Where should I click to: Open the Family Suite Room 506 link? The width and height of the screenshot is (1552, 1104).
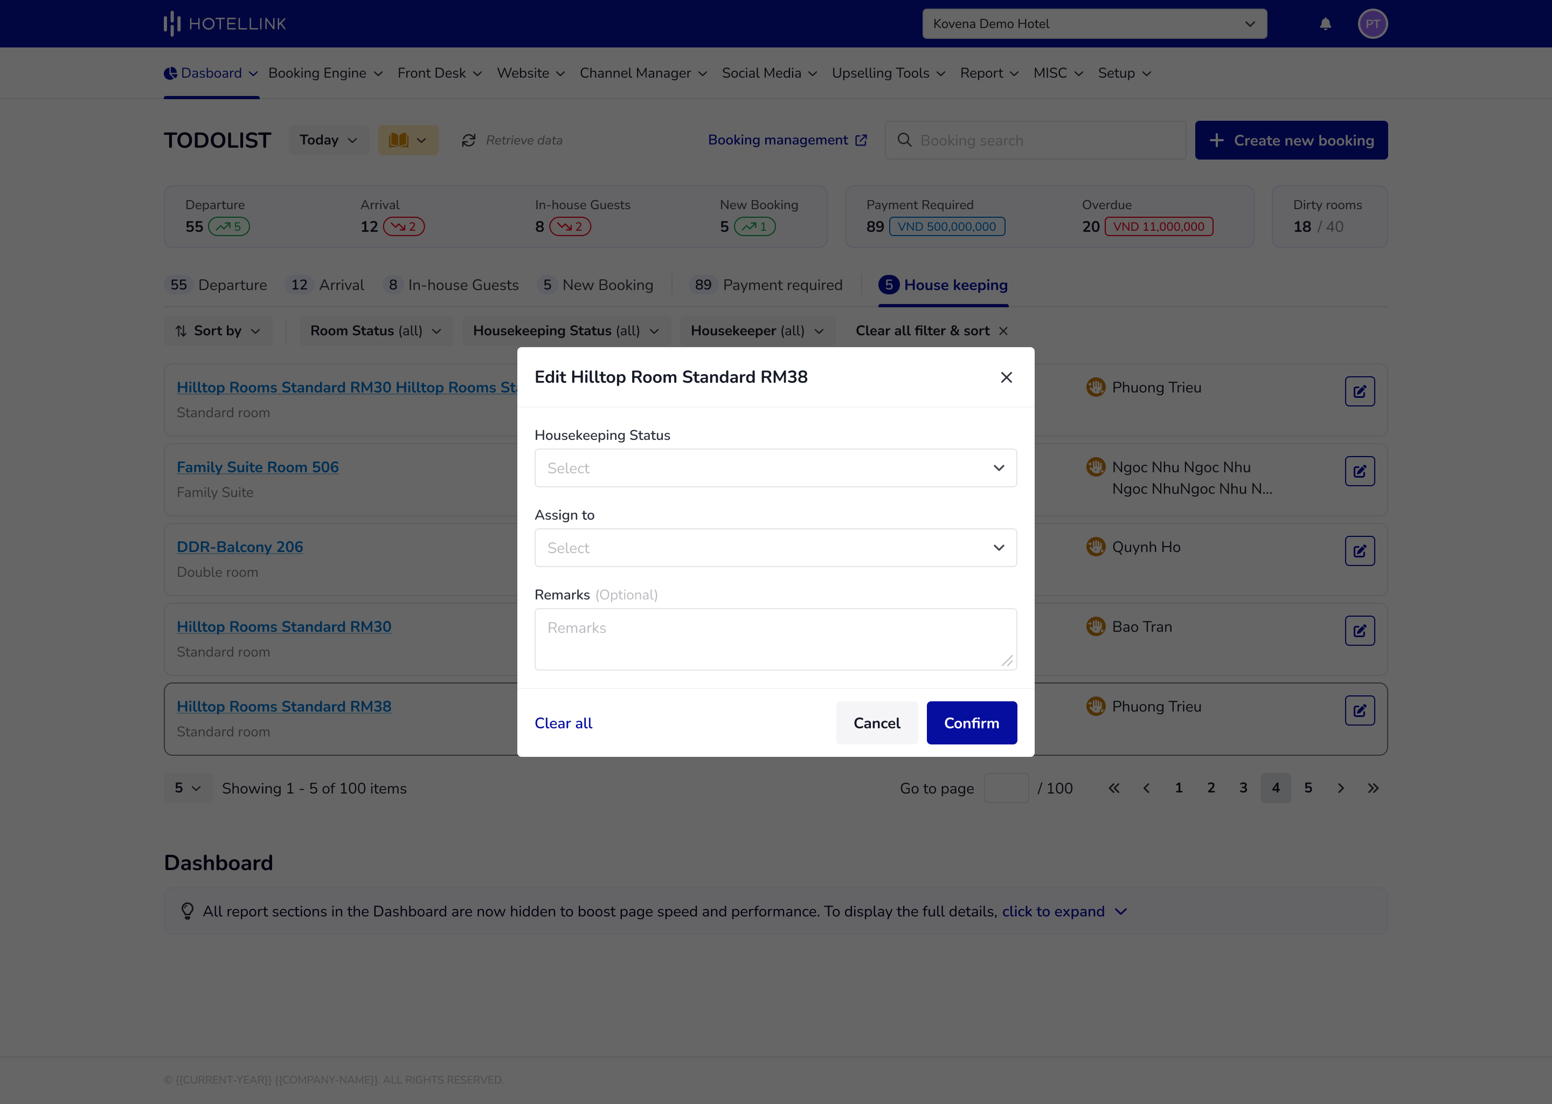(258, 467)
